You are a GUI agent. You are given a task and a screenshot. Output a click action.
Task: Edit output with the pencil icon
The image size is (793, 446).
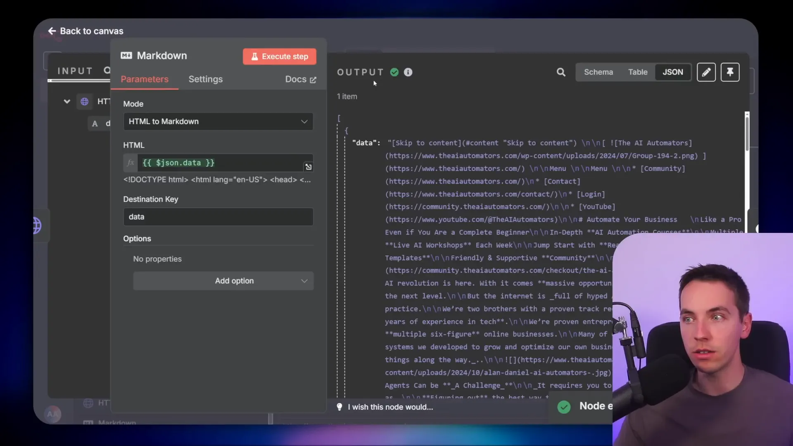click(706, 72)
